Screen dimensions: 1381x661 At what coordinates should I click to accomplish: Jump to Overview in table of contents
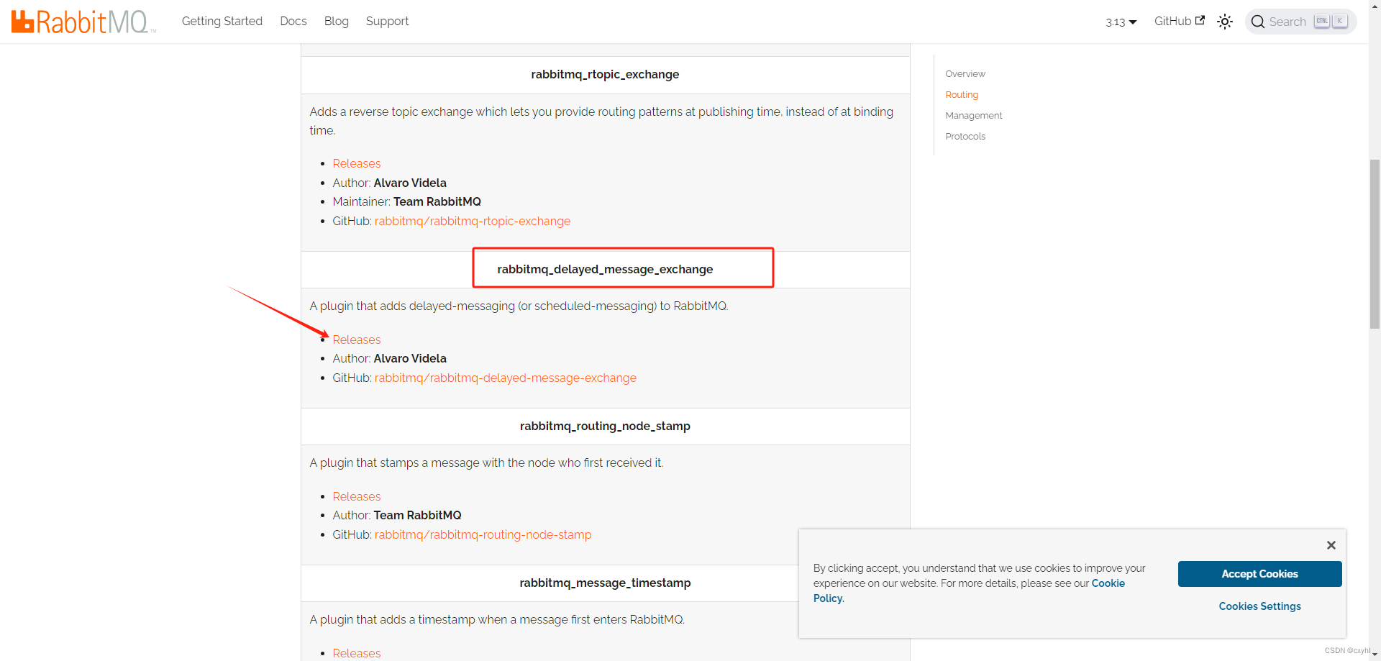pos(965,73)
